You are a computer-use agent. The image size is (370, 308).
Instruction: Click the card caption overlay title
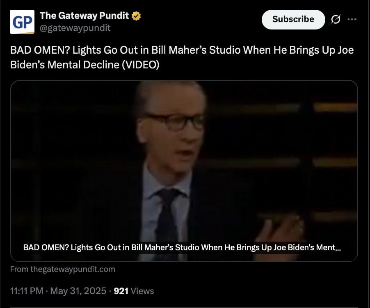point(182,247)
